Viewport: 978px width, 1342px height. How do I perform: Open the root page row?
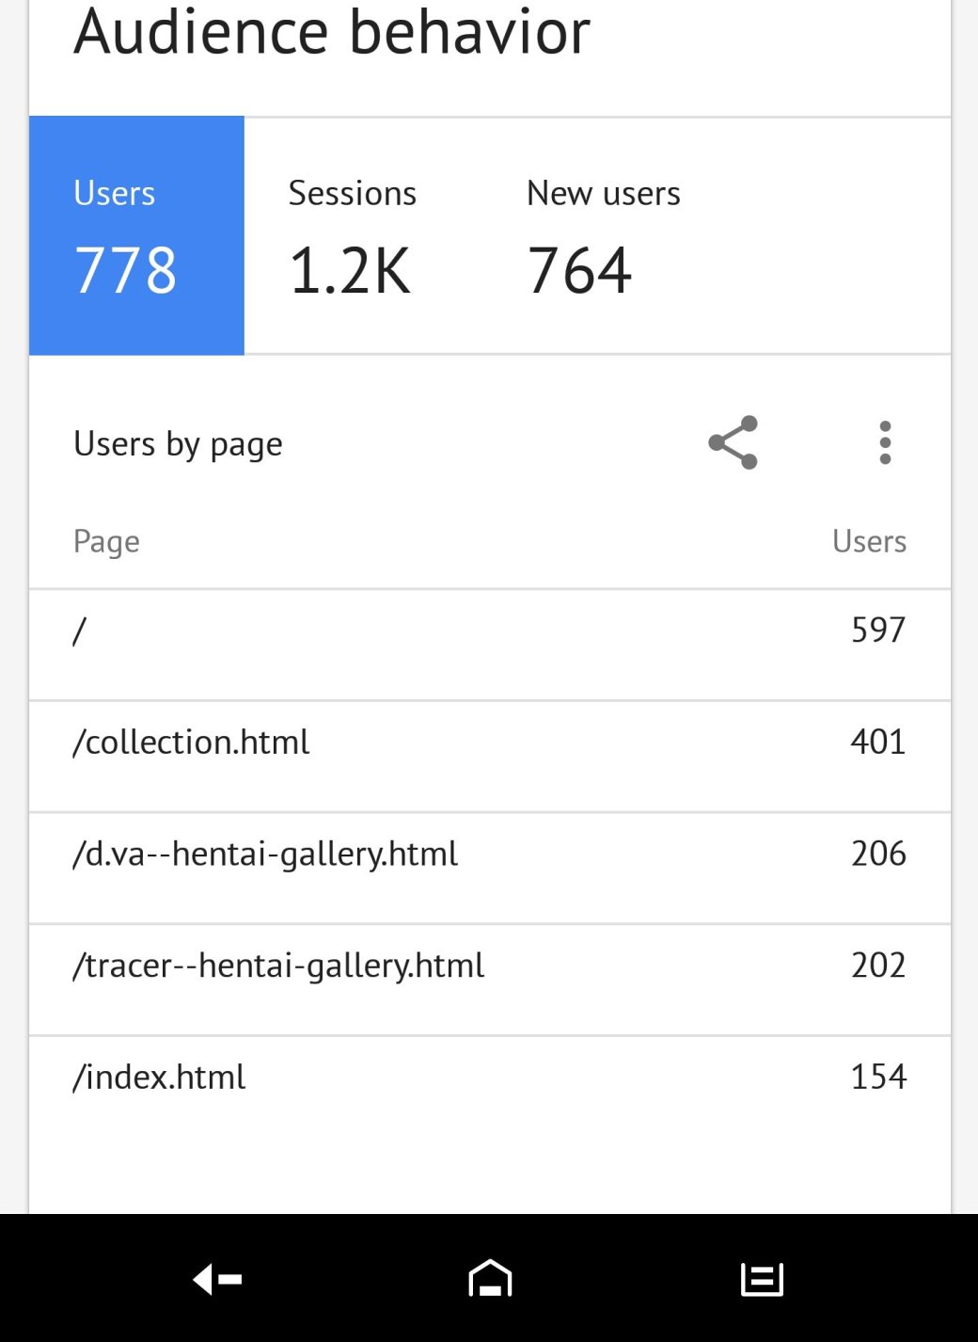pos(489,646)
